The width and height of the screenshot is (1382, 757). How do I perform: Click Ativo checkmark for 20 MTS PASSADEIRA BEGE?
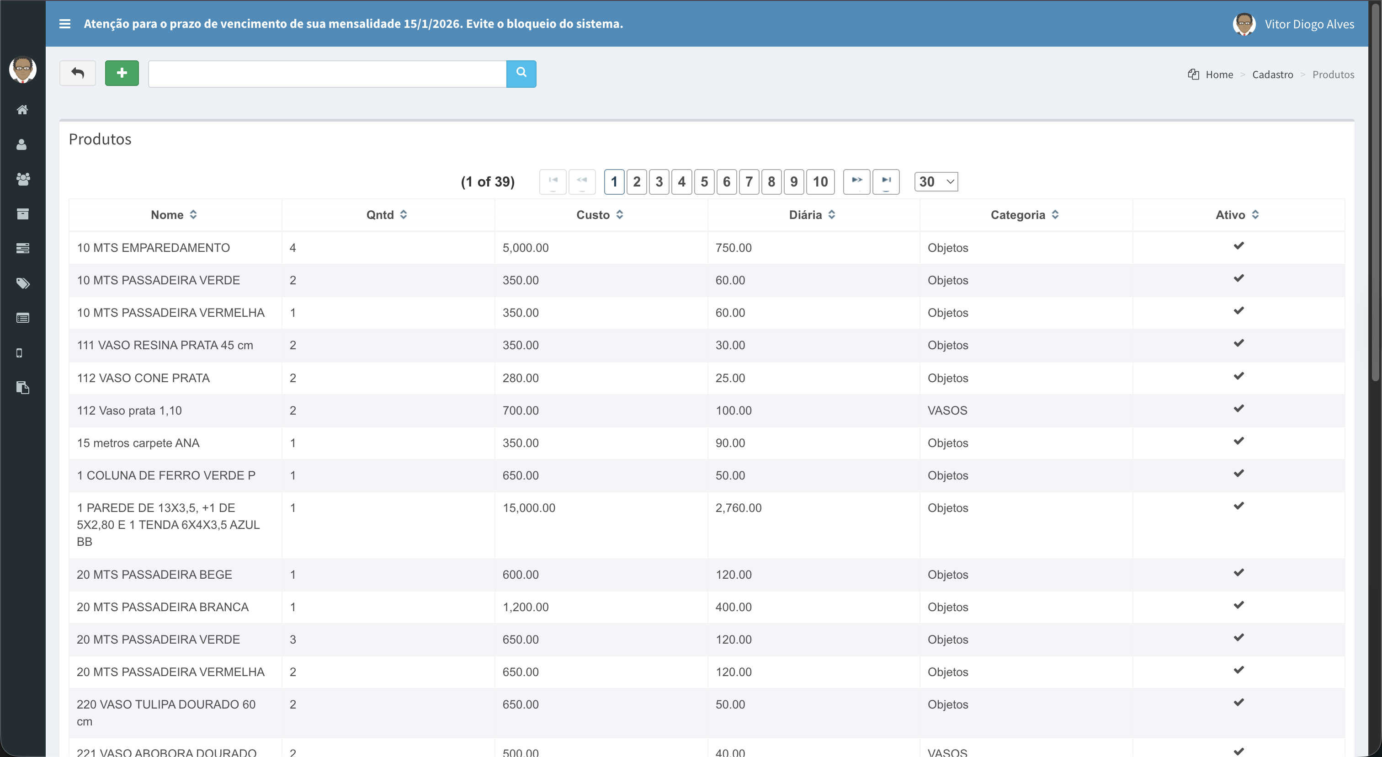pos(1238,572)
